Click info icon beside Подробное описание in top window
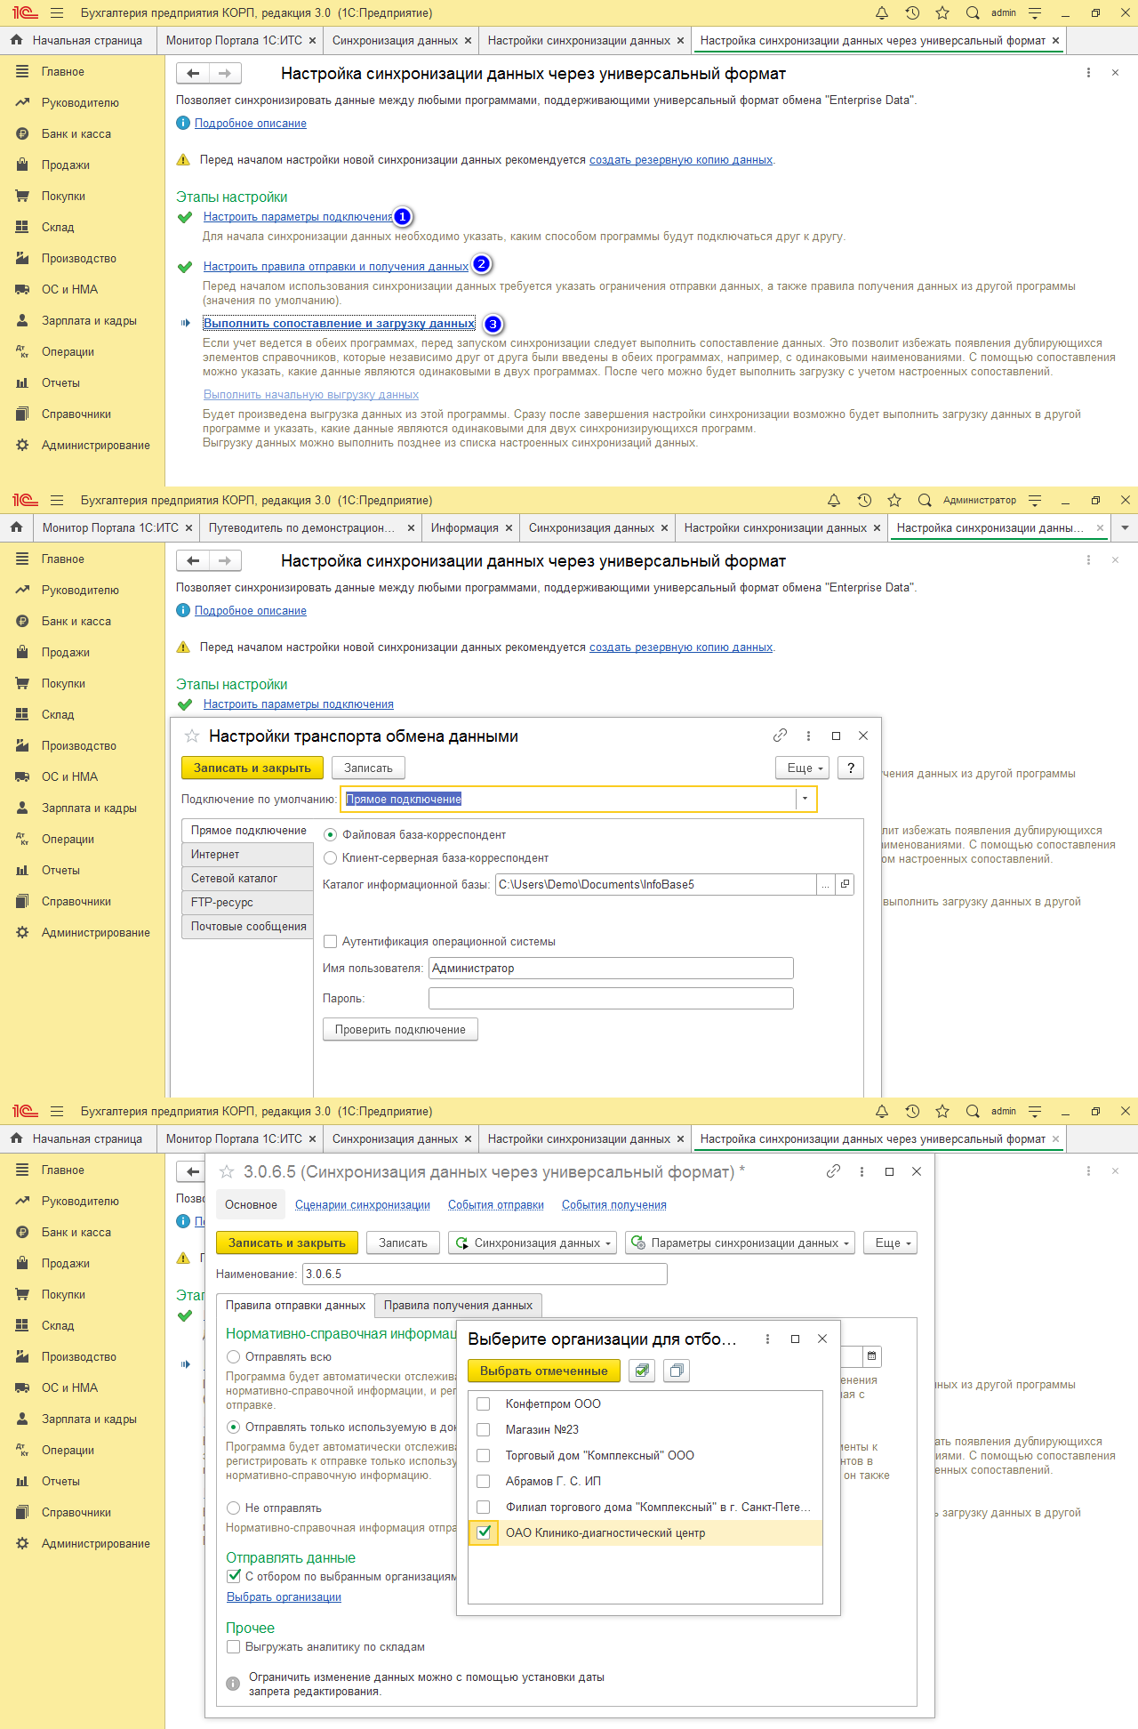Screen dimensions: 1138x1729 183,124
